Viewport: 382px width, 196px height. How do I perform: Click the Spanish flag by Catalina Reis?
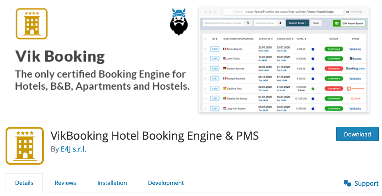(225, 88)
